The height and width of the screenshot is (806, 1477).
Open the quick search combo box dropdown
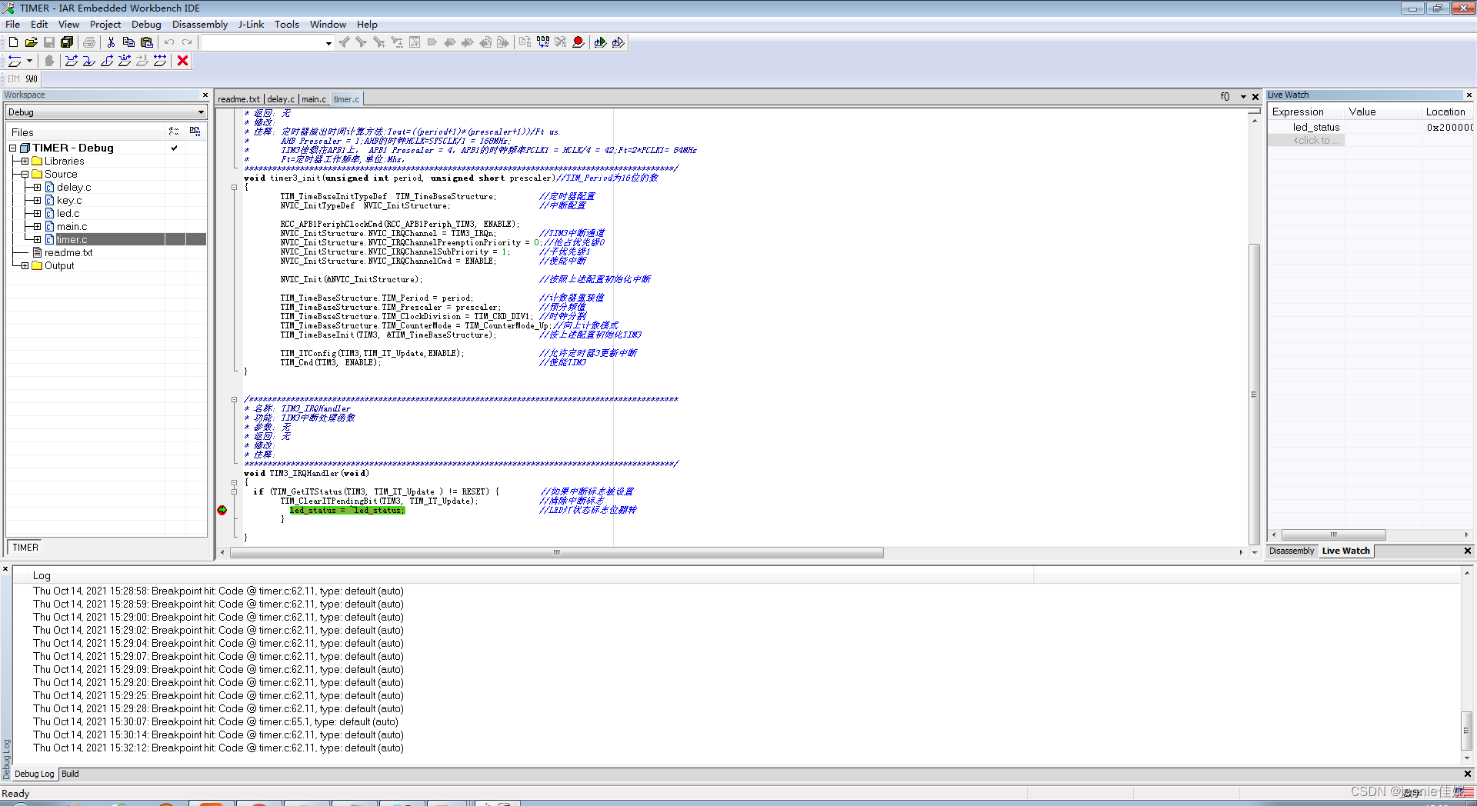pyautogui.click(x=328, y=43)
